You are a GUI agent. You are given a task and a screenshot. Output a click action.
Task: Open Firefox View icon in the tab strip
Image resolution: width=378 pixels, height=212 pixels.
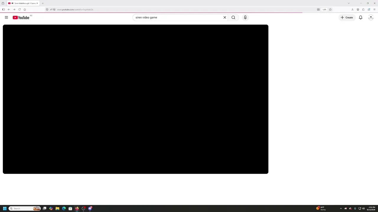click(x=3, y=3)
